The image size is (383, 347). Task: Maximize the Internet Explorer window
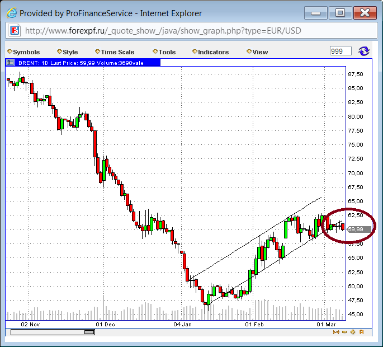339,12
